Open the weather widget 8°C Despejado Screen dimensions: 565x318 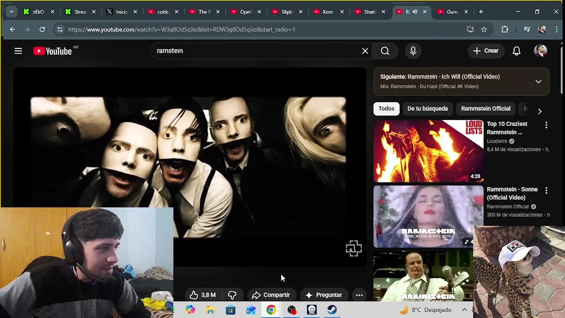coord(426,310)
